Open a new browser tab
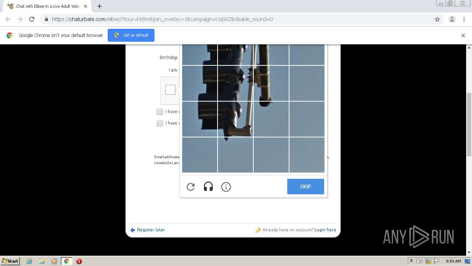 pyautogui.click(x=100, y=6)
